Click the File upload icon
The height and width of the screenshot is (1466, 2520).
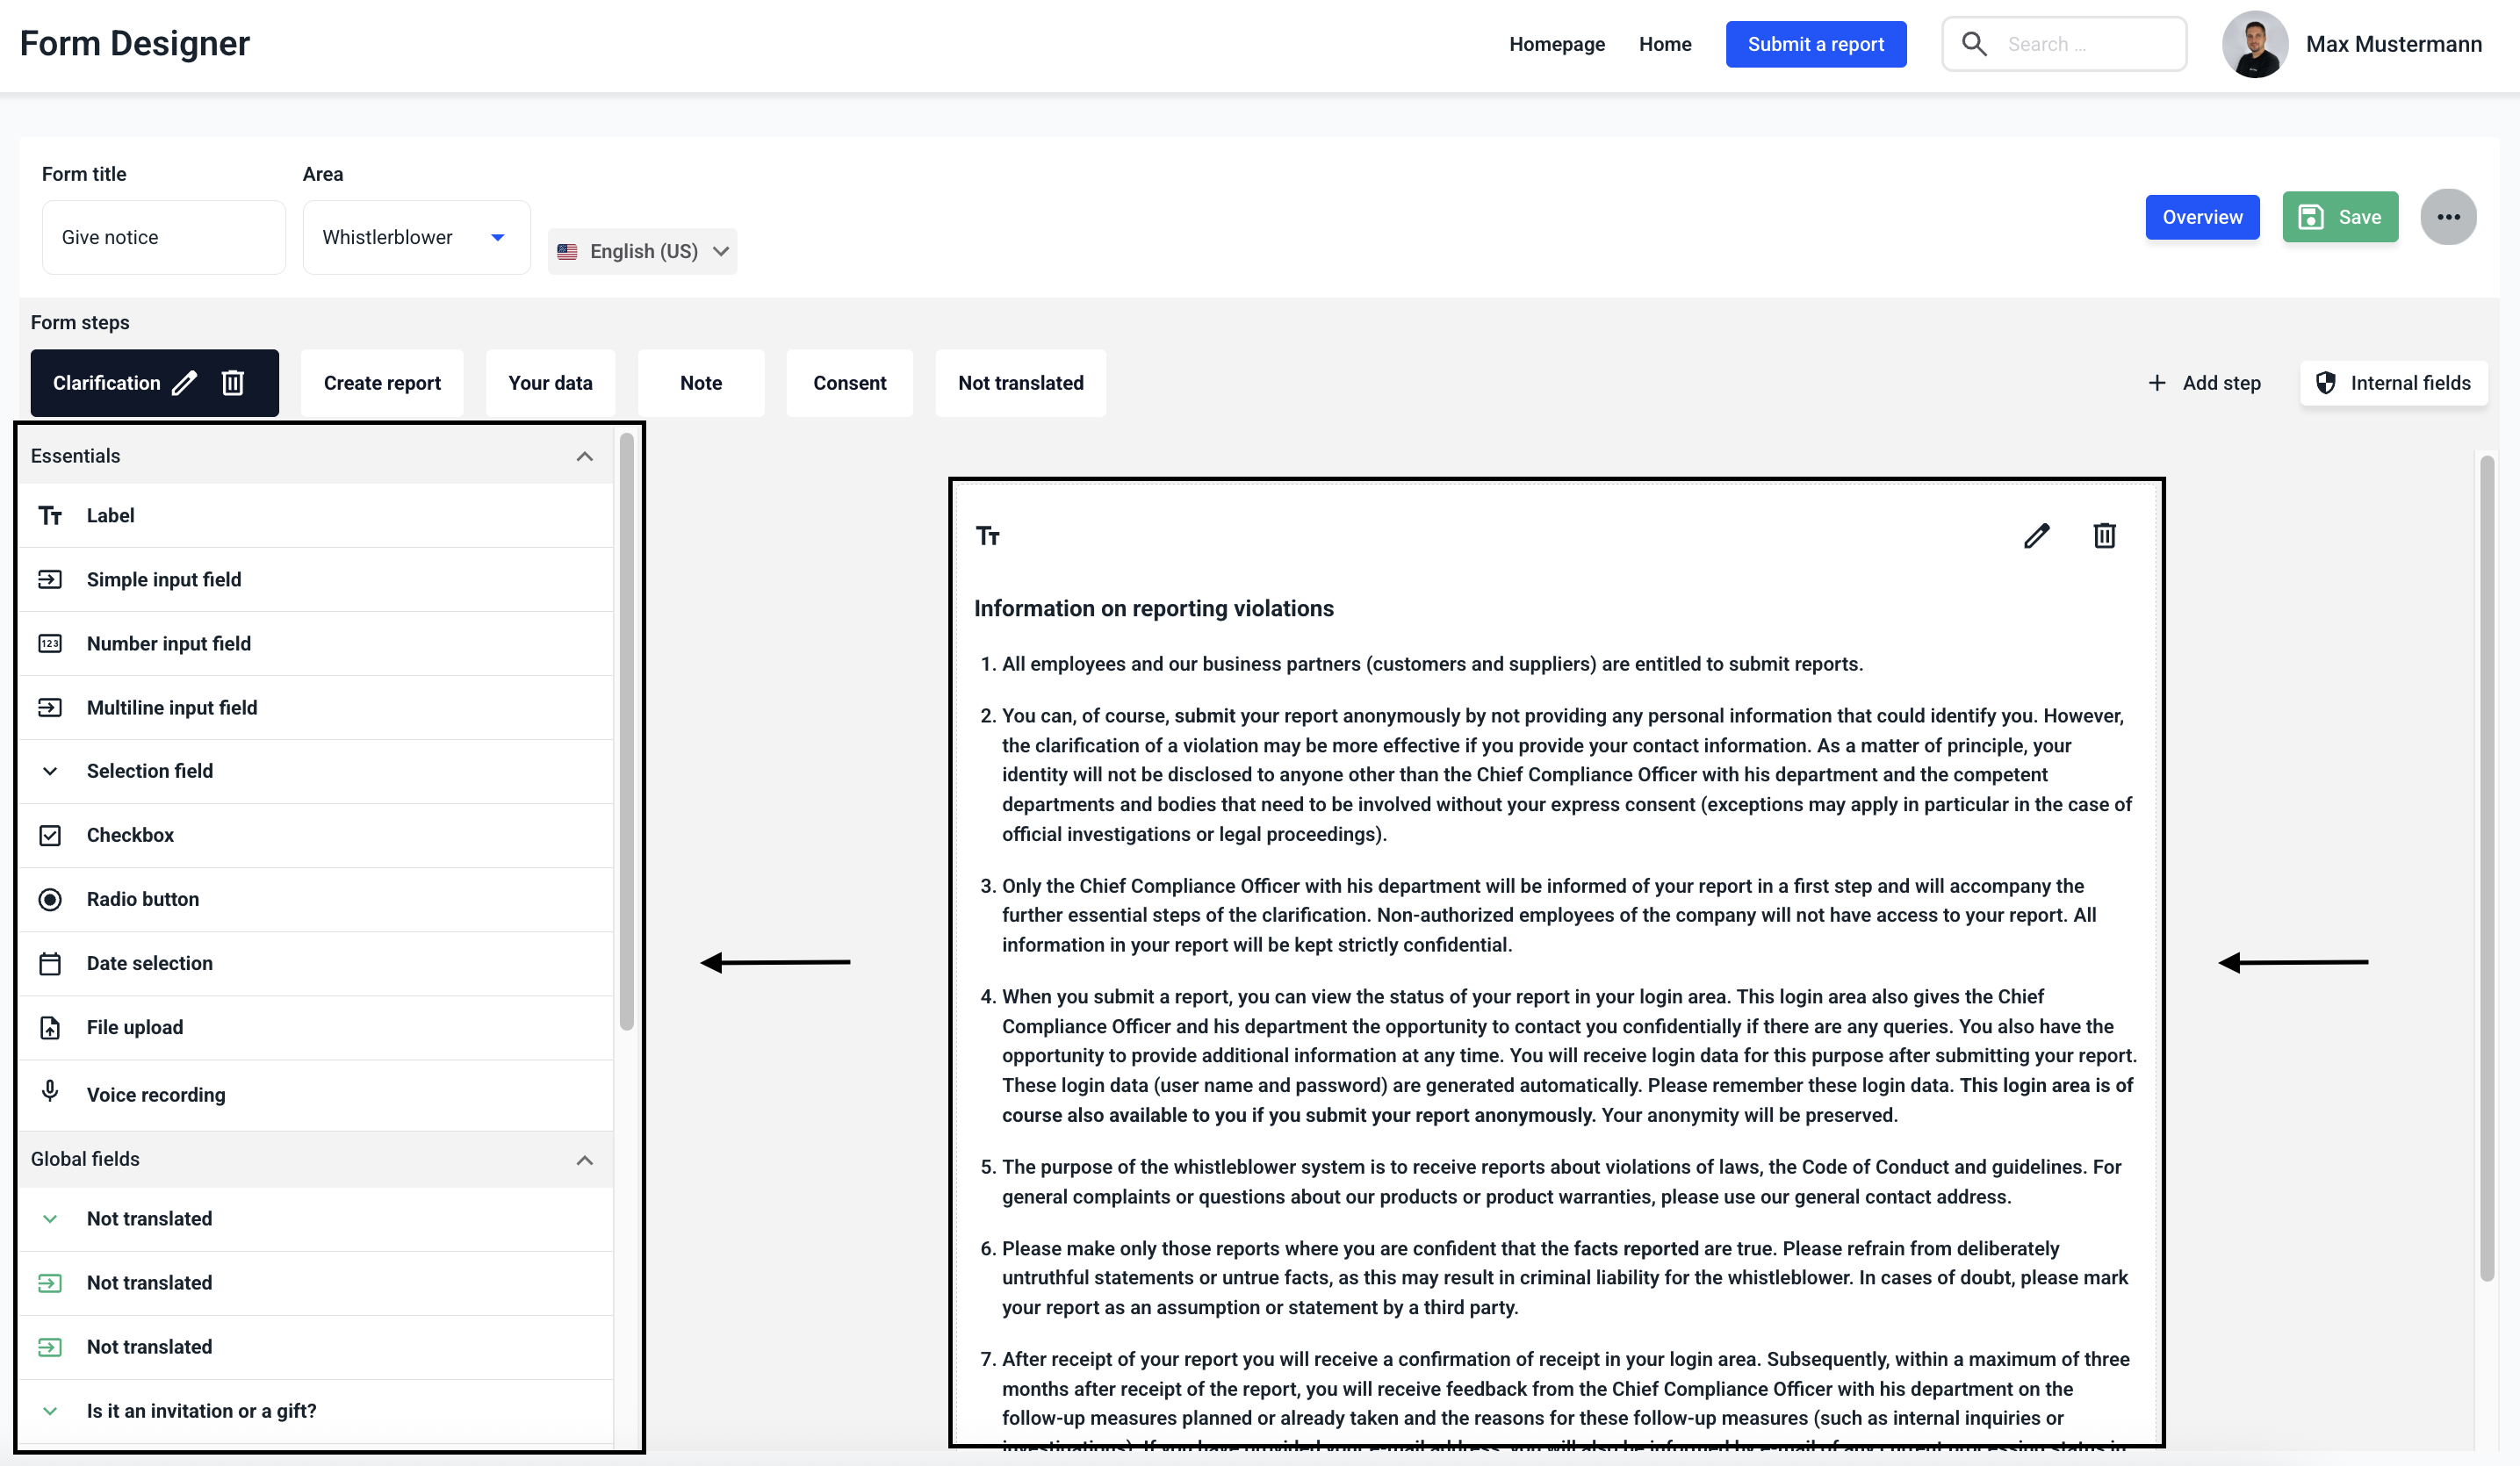pyautogui.click(x=50, y=1027)
